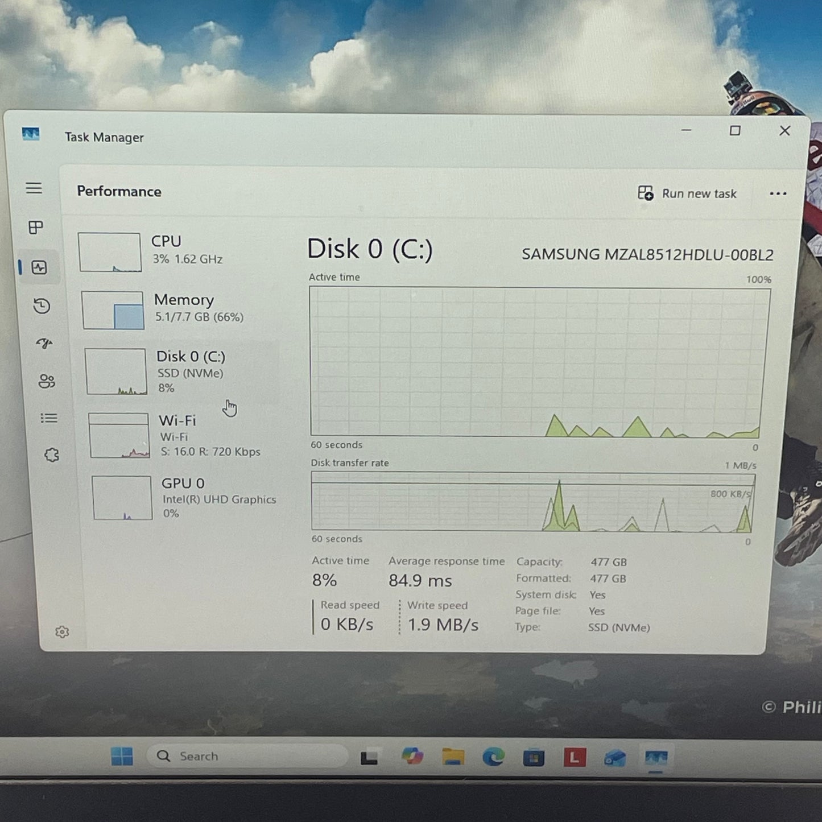
Task: Click the Type SSD (NVMe) value
Action: click(x=619, y=627)
